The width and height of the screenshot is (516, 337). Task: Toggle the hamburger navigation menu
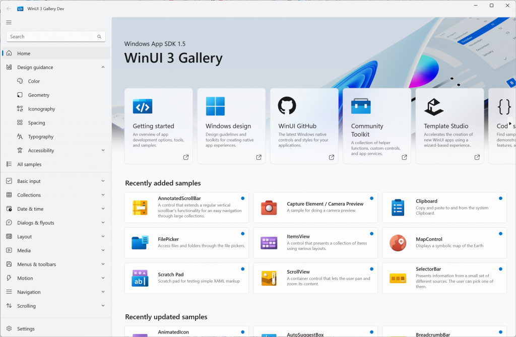pos(9,22)
